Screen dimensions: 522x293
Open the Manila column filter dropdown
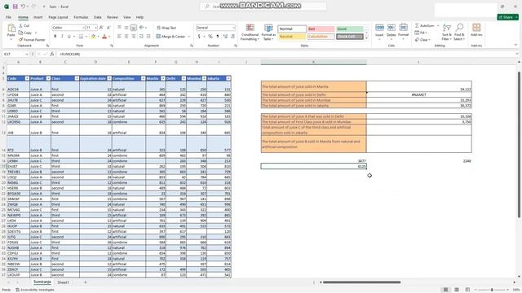click(163, 78)
